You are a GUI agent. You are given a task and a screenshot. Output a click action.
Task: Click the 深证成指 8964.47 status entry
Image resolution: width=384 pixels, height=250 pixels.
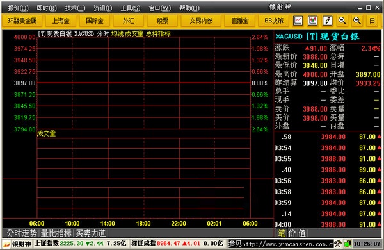point(177,244)
